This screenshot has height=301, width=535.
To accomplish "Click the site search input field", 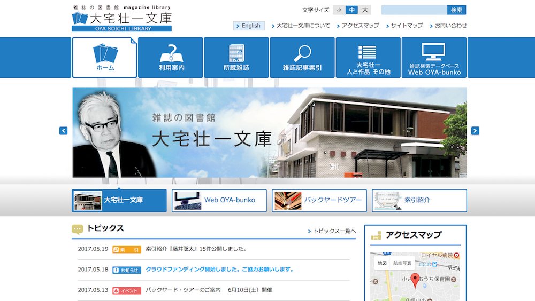I will coord(414,10).
